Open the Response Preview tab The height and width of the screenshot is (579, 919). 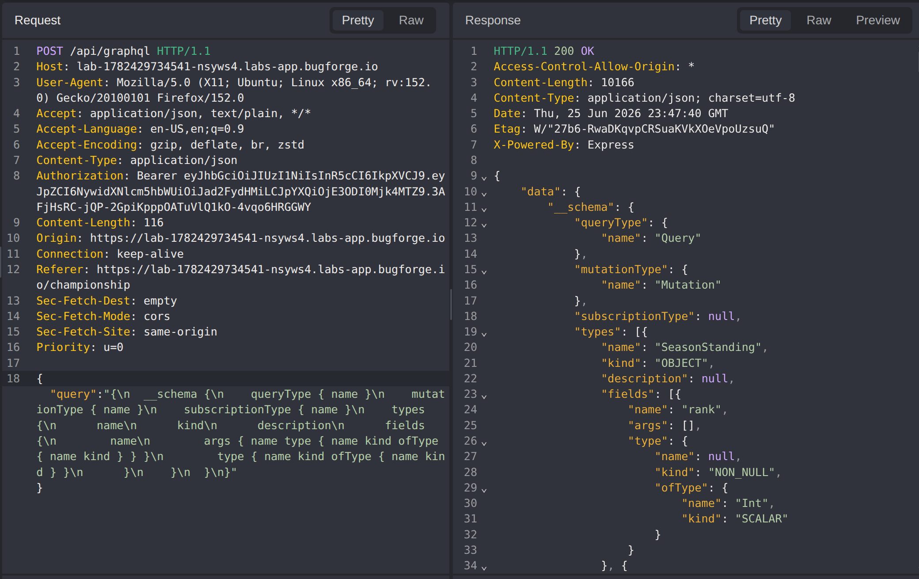tap(877, 20)
